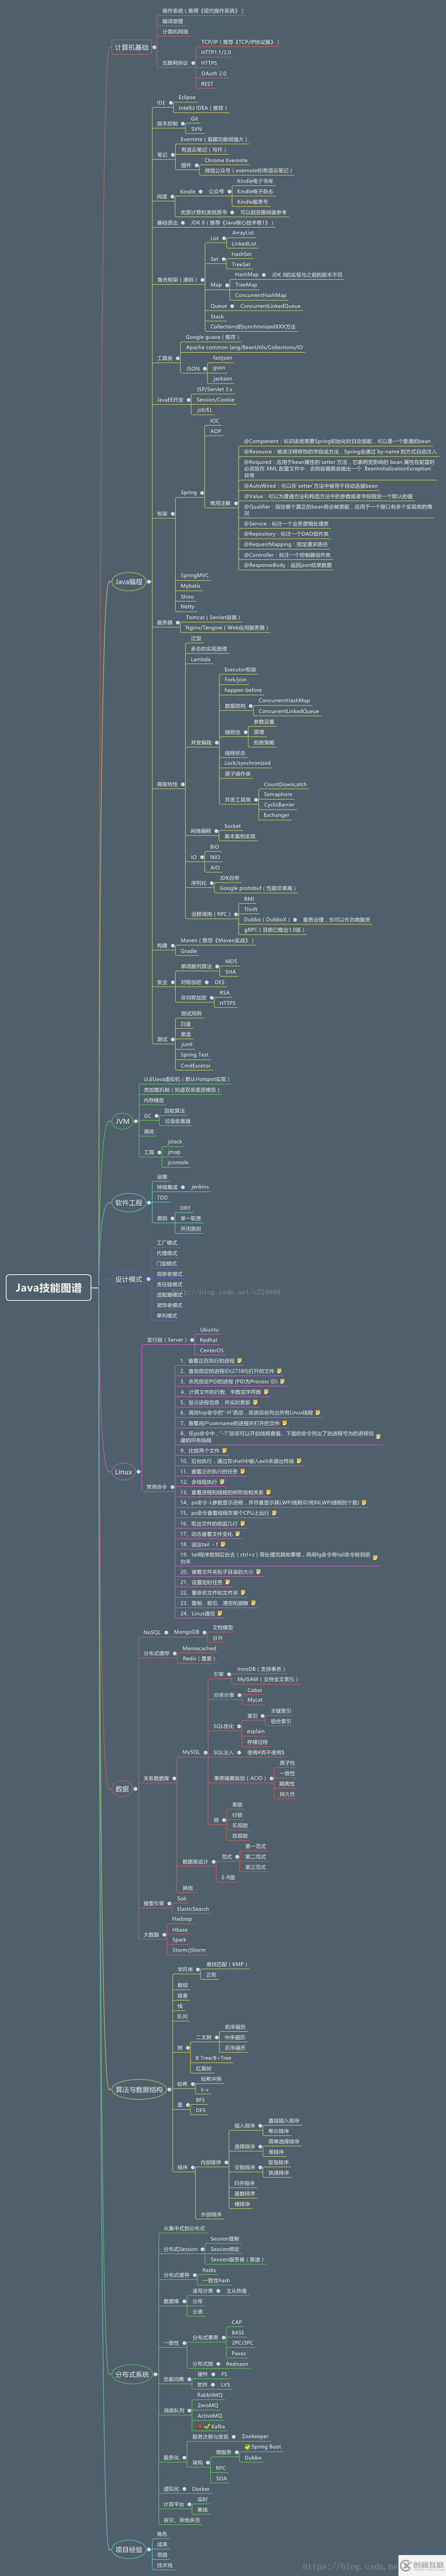Select the CenterOS node

pyautogui.click(x=212, y=1351)
